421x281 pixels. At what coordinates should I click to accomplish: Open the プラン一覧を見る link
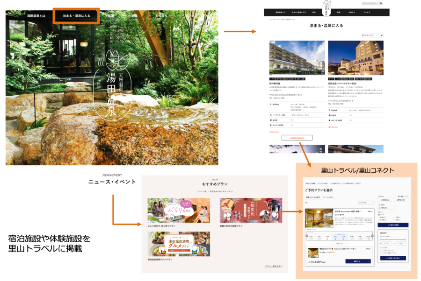(273, 266)
